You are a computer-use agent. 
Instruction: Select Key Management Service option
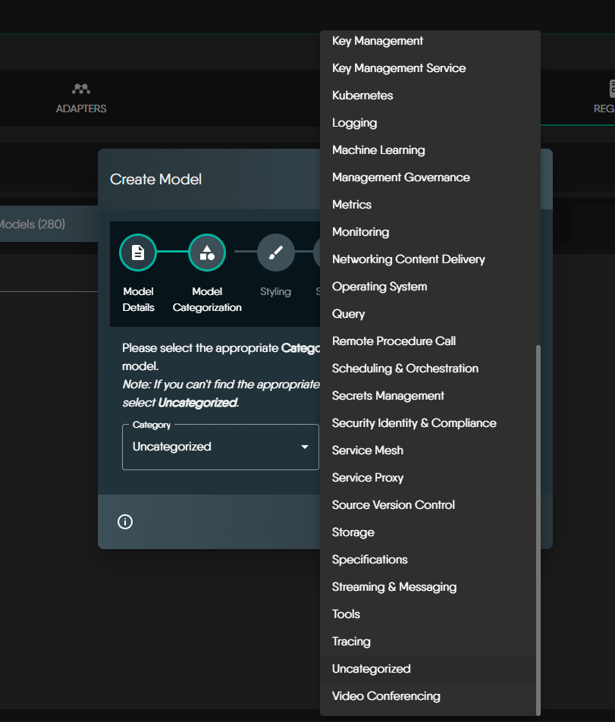tap(399, 68)
